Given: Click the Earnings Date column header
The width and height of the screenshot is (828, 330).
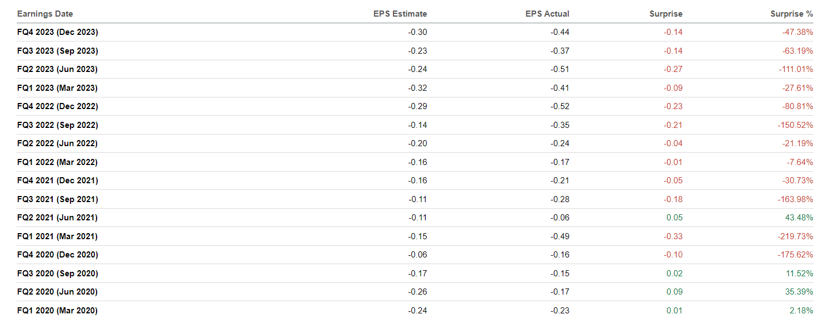Looking at the screenshot, I should tap(45, 14).
